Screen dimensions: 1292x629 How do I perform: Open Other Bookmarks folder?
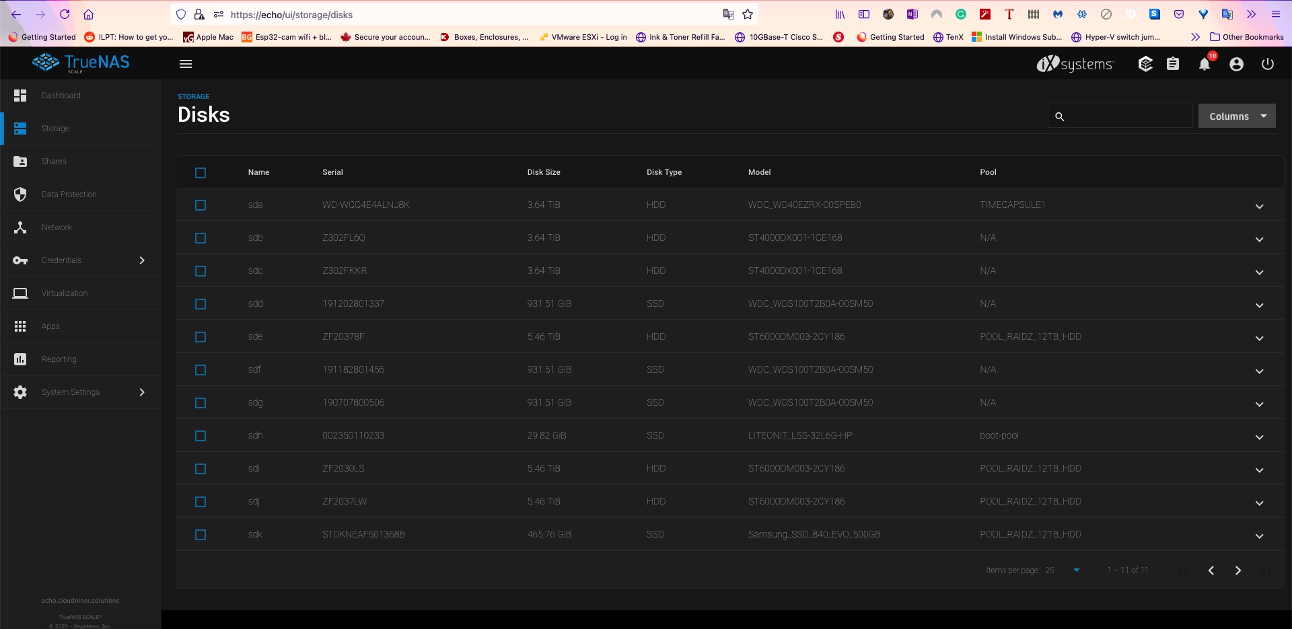click(x=1246, y=37)
